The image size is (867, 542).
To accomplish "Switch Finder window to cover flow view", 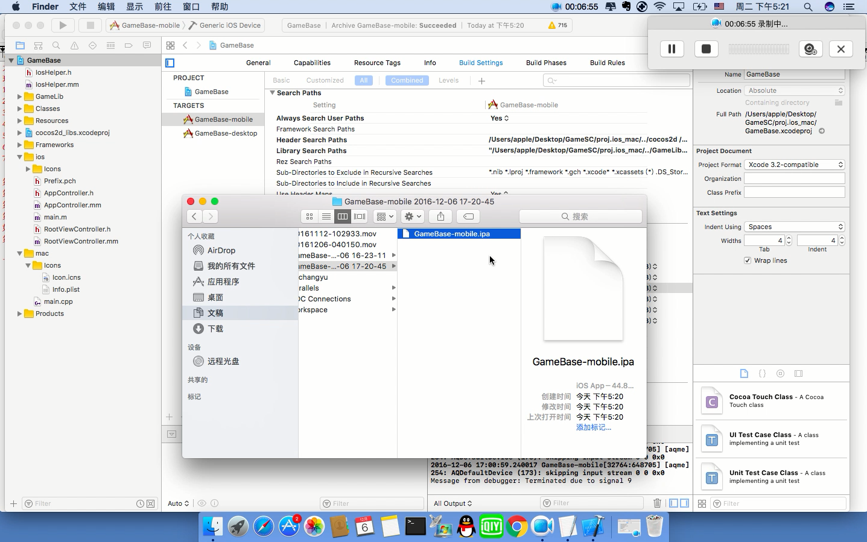I will 360,216.
